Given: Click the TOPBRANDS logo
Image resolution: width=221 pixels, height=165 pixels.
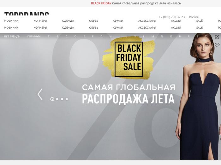Looking at the screenshot, I should (x=27, y=14).
